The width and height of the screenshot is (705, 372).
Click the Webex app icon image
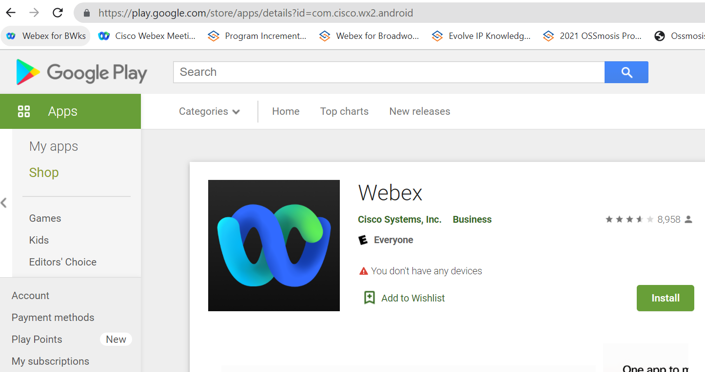(x=274, y=246)
